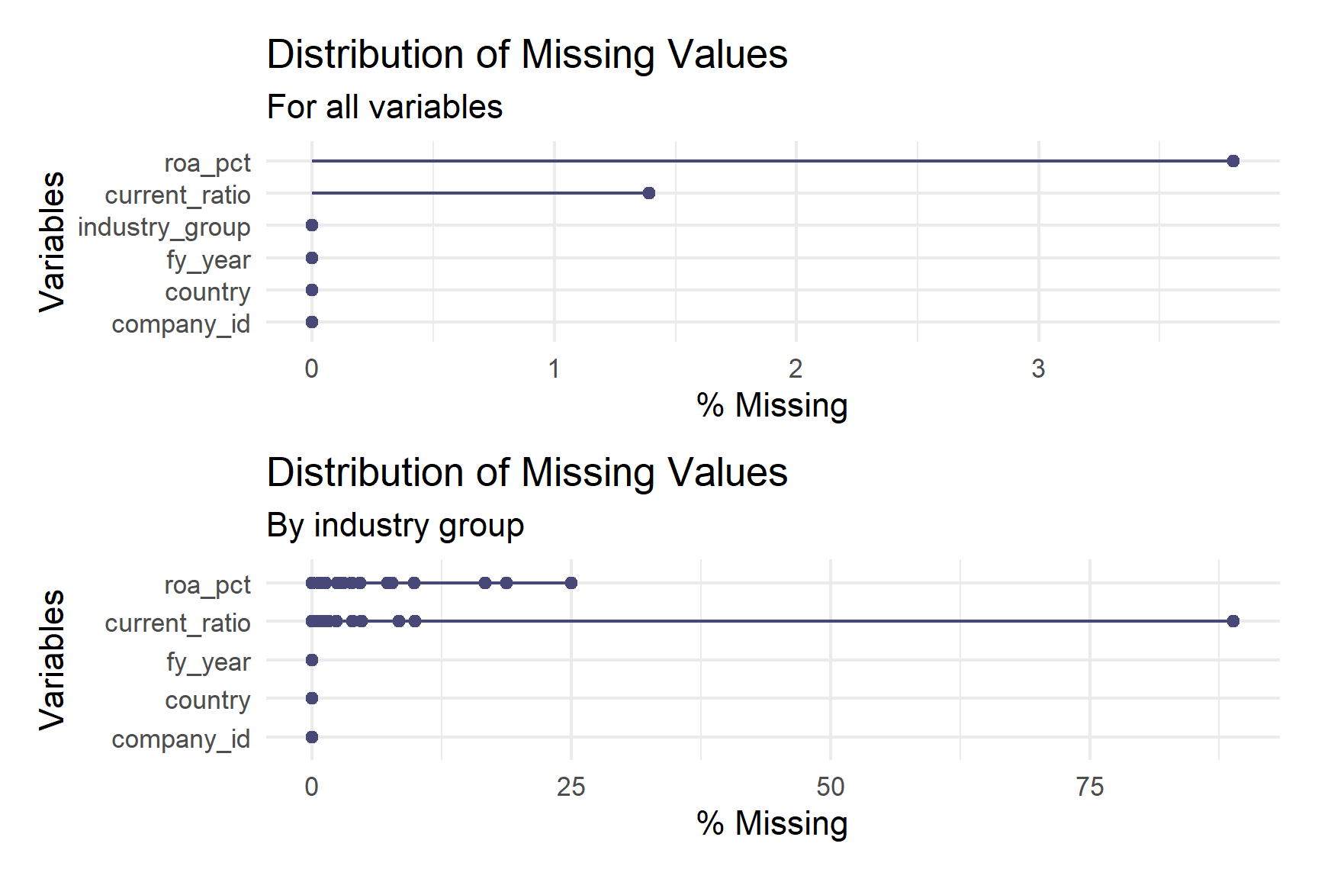The height and width of the screenshot is (879, 1318).
Task: Select the fy_year dot in the bottom chart
Action: 312,660
